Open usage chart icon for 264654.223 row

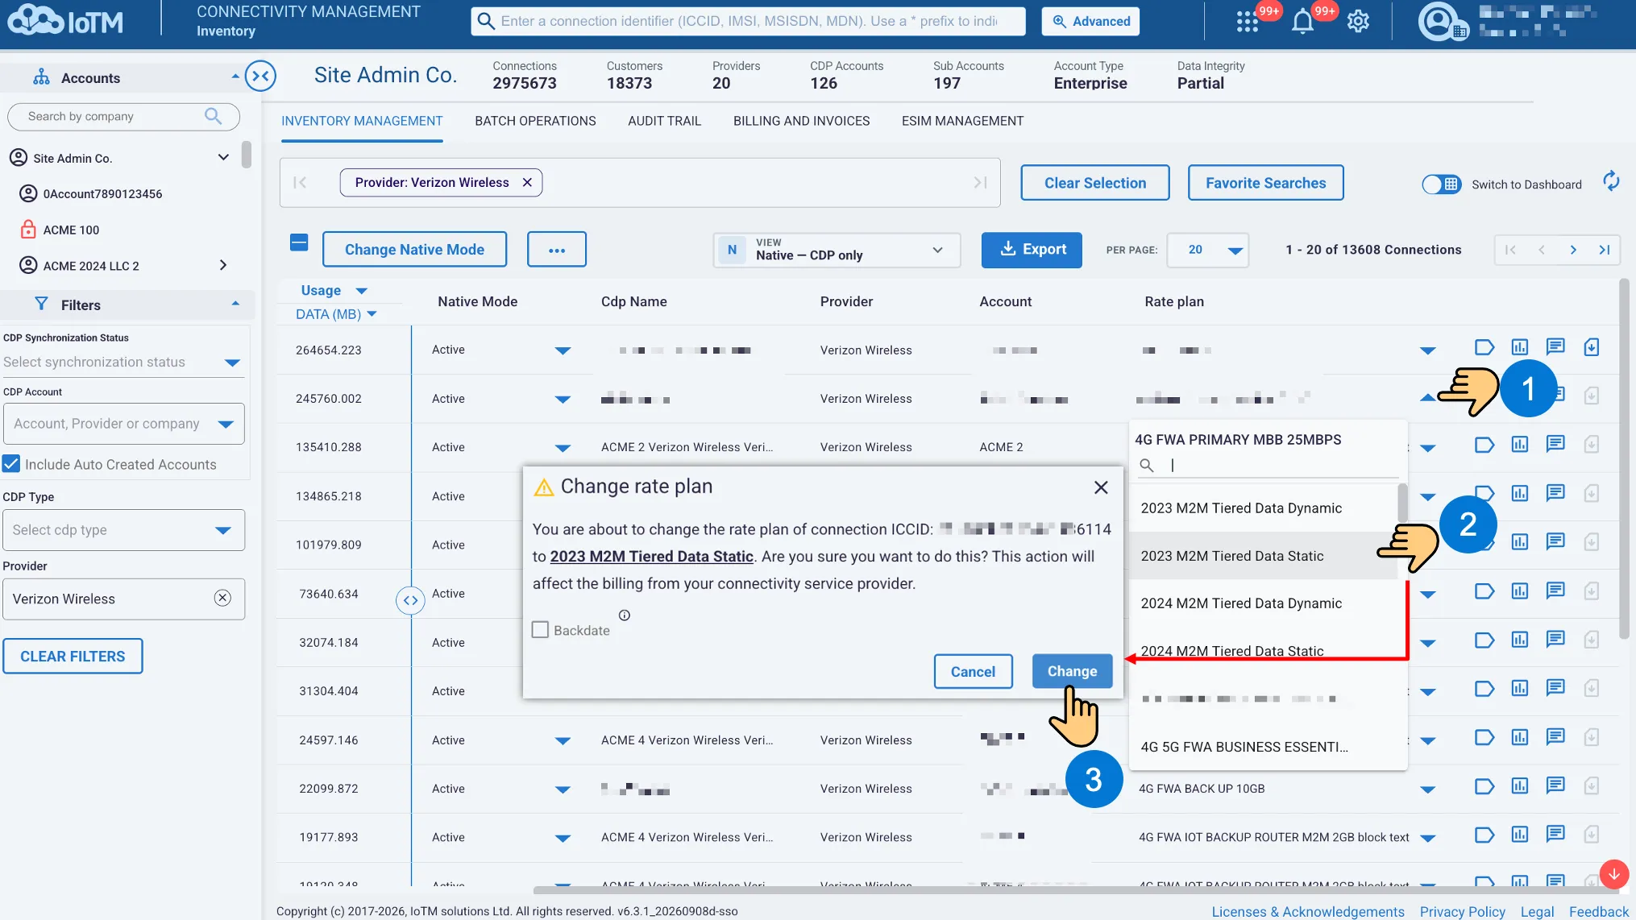(x=1519, y=347)
